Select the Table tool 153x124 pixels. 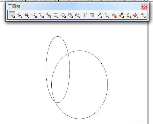click(92, 15)
